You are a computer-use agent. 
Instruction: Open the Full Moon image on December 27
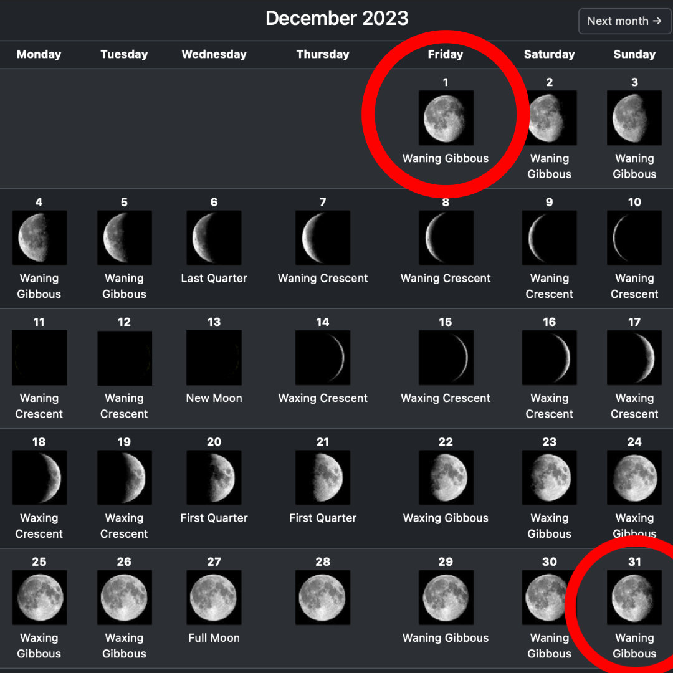pos(214,598)
